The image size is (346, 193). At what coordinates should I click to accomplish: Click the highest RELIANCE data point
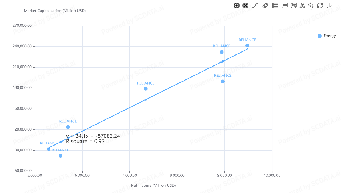pyautogui.click(x=247, y=46)
